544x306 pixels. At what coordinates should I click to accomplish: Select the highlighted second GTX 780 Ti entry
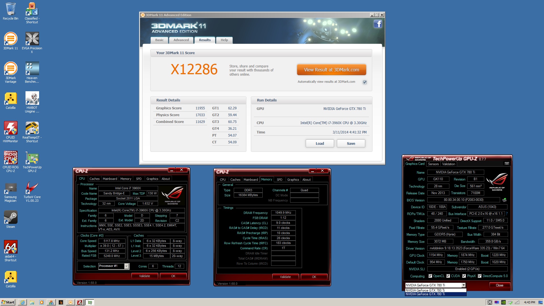tap(435, 294)
